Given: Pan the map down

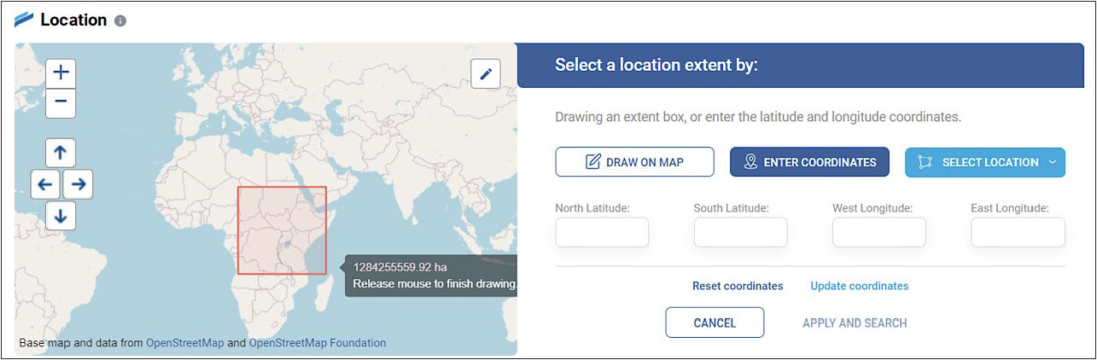Looking at the screenshot, I should (x=60, y=216).
